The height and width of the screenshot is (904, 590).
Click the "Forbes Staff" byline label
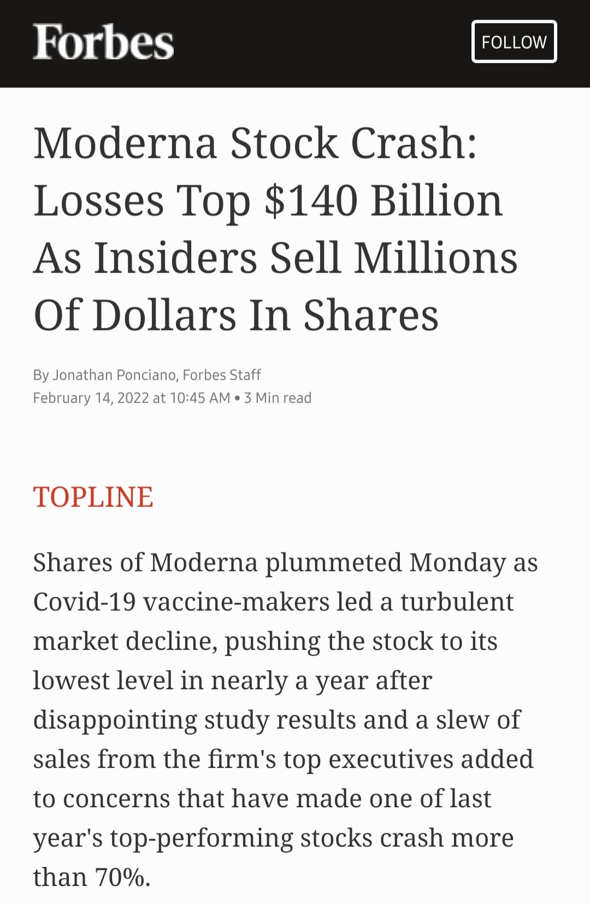tap(221, 375)
